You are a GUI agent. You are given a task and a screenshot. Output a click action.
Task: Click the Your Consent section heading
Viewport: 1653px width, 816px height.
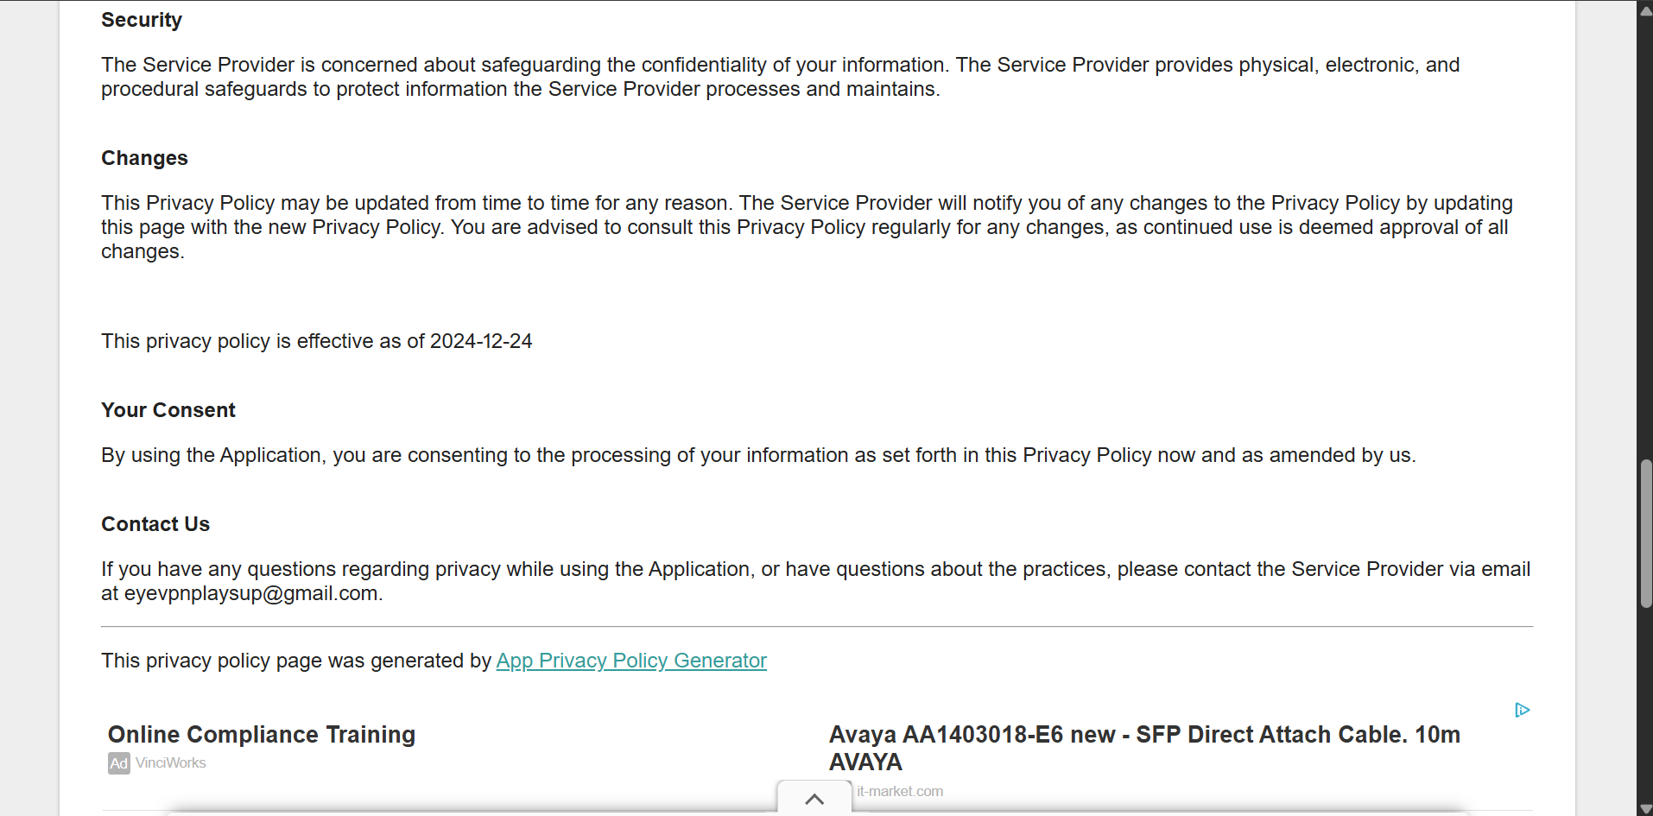point(168,410)
